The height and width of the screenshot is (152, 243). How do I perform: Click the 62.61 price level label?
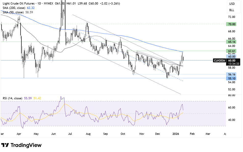coord(232,51)
